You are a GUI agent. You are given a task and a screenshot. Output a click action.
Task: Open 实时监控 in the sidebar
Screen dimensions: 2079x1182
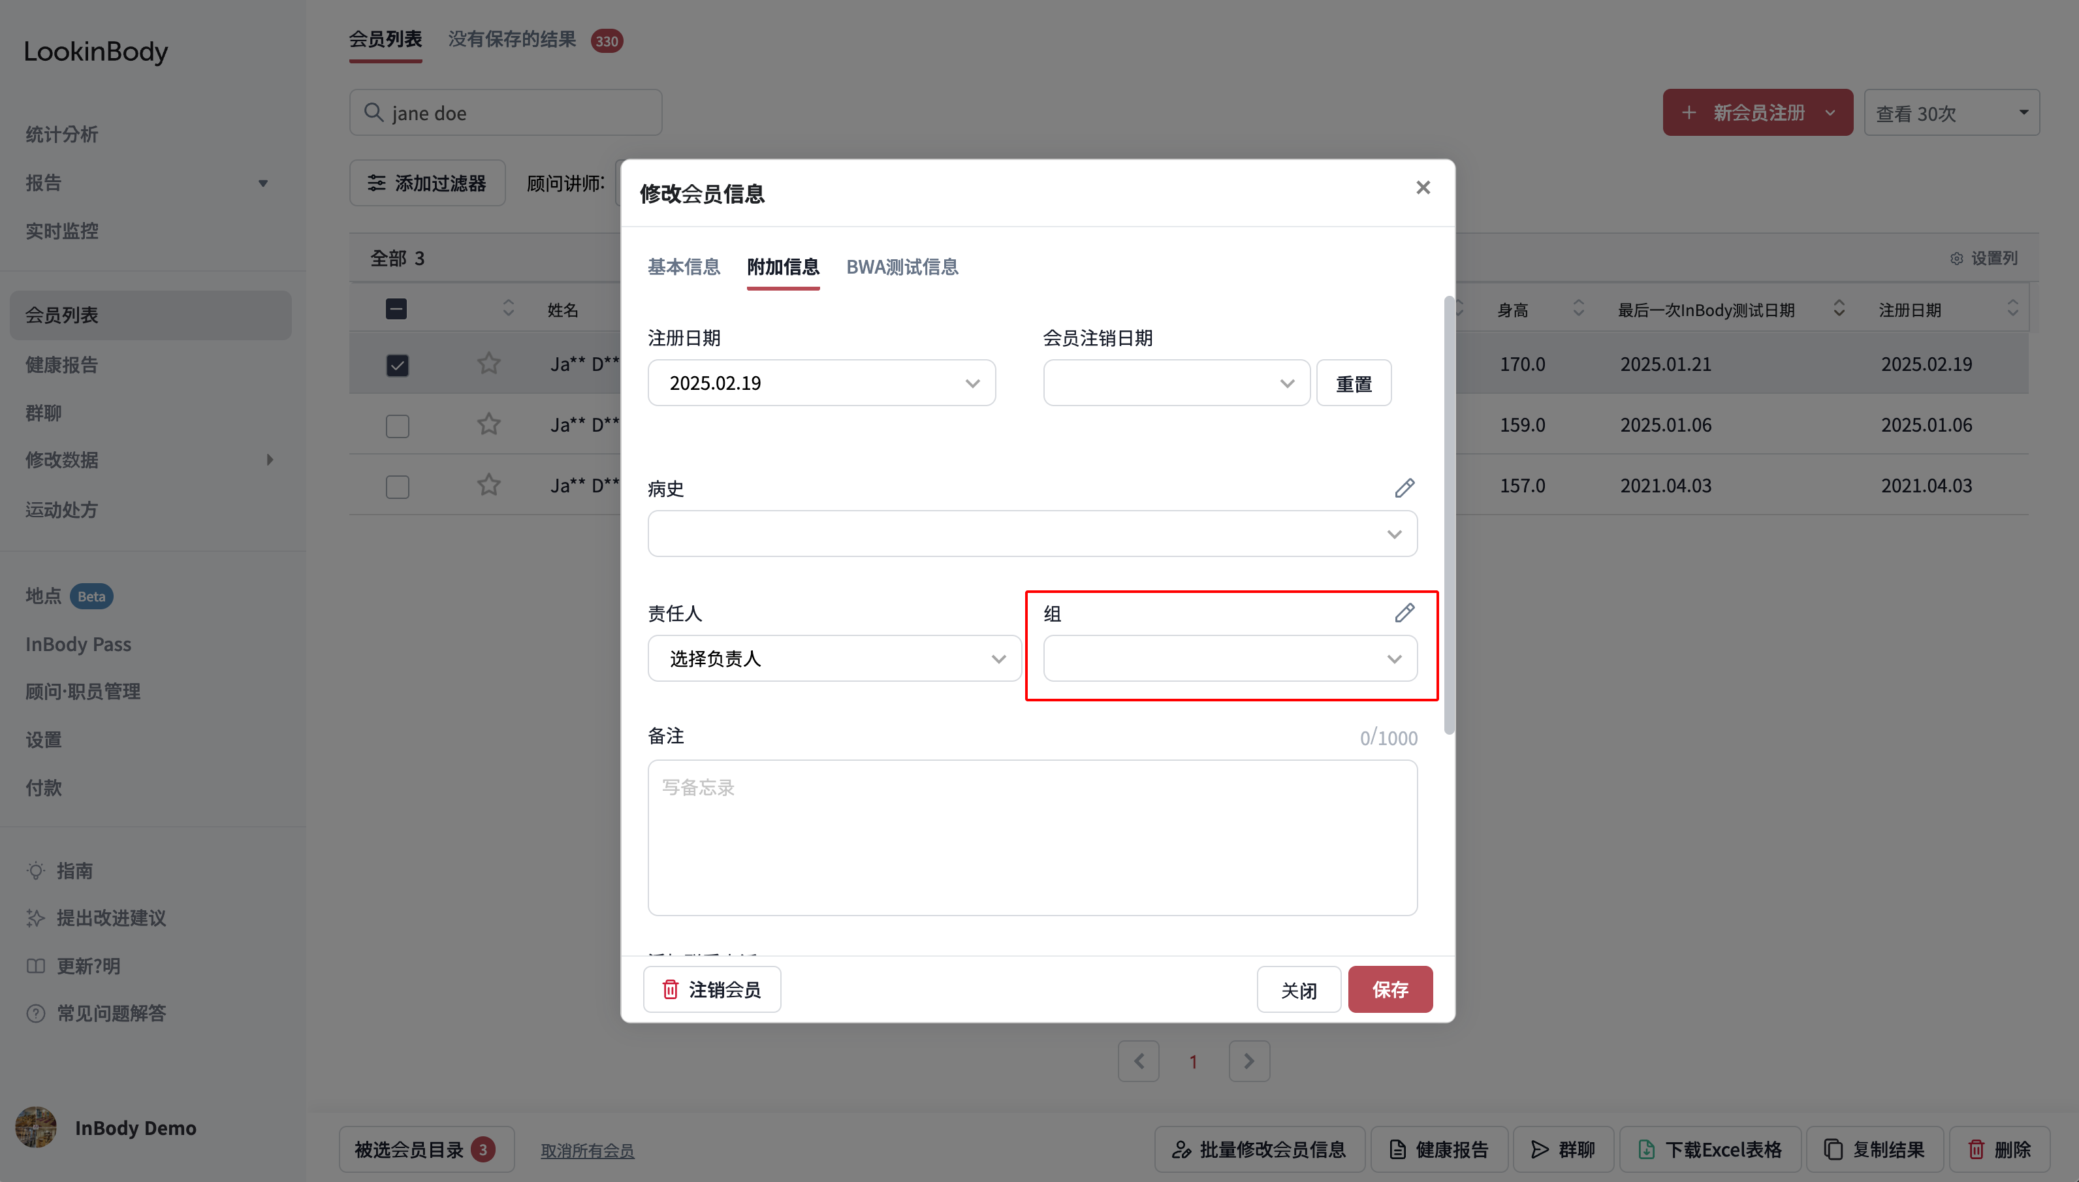(x=61, y=231)
